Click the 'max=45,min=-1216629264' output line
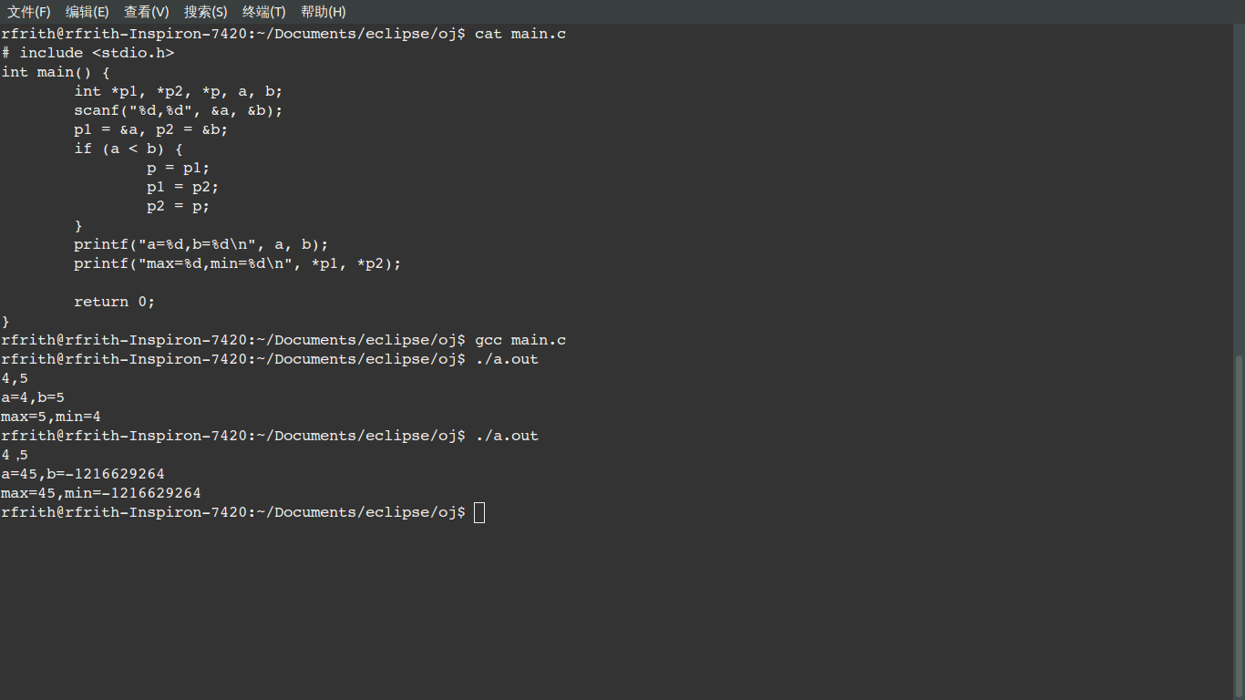Viewport: 1245px width, 700px height. pos(101,493)
